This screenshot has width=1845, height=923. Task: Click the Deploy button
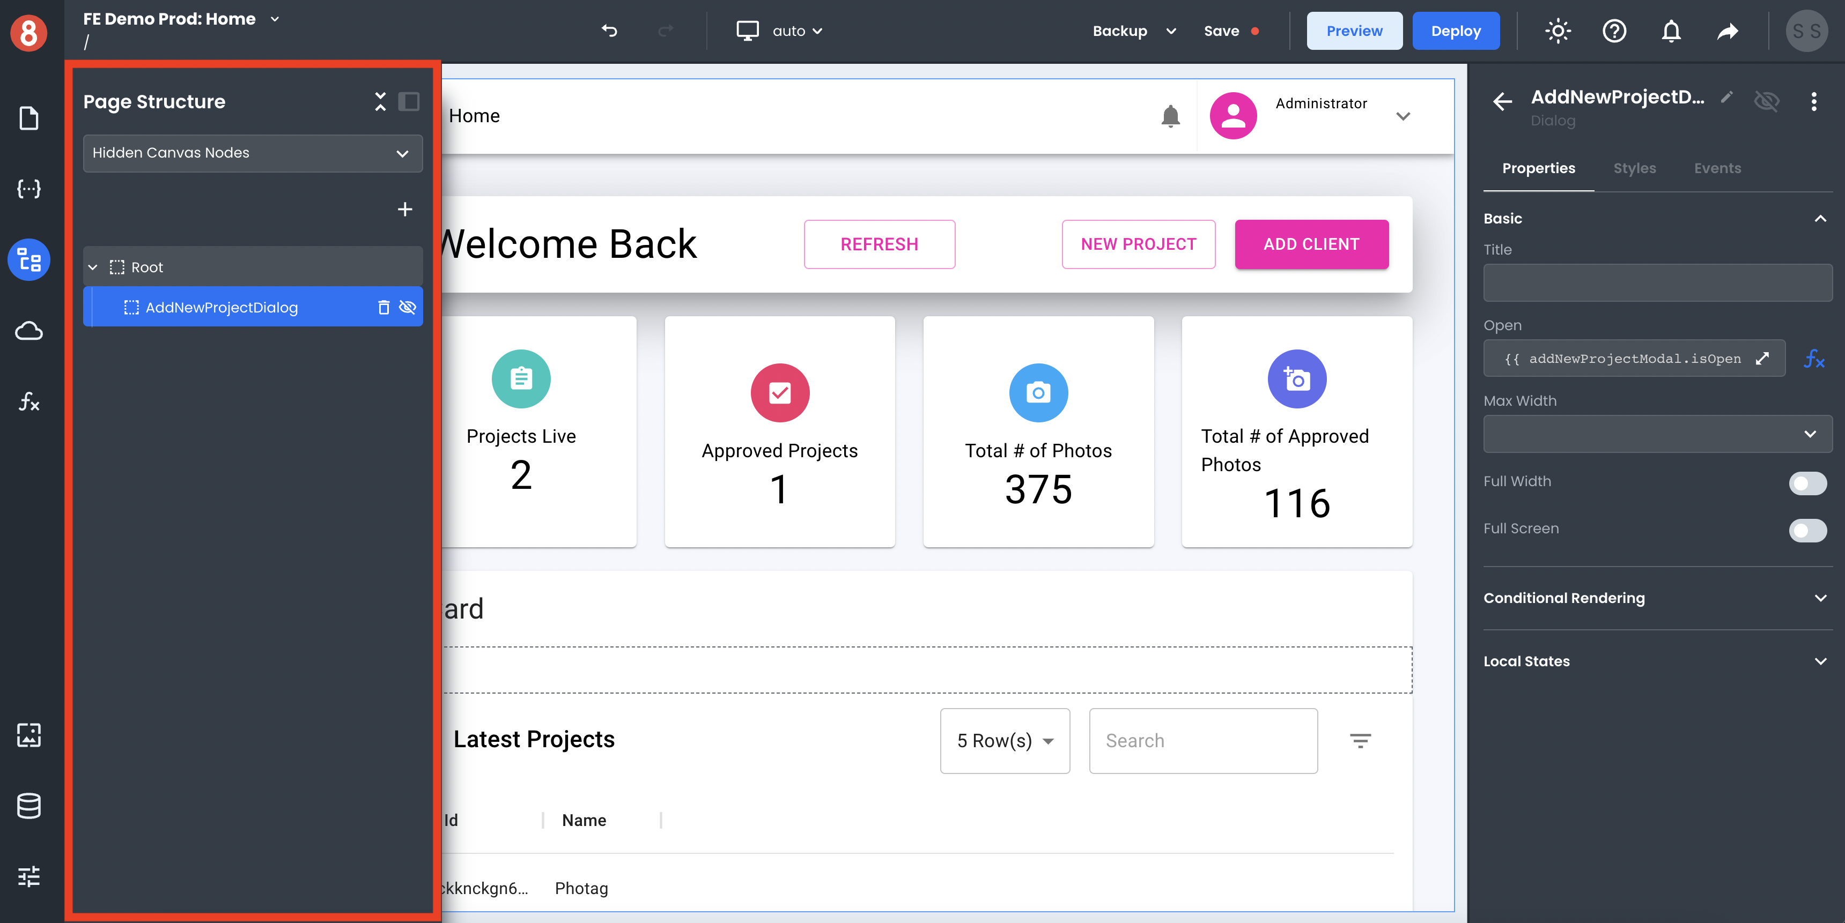(1456, 31)
